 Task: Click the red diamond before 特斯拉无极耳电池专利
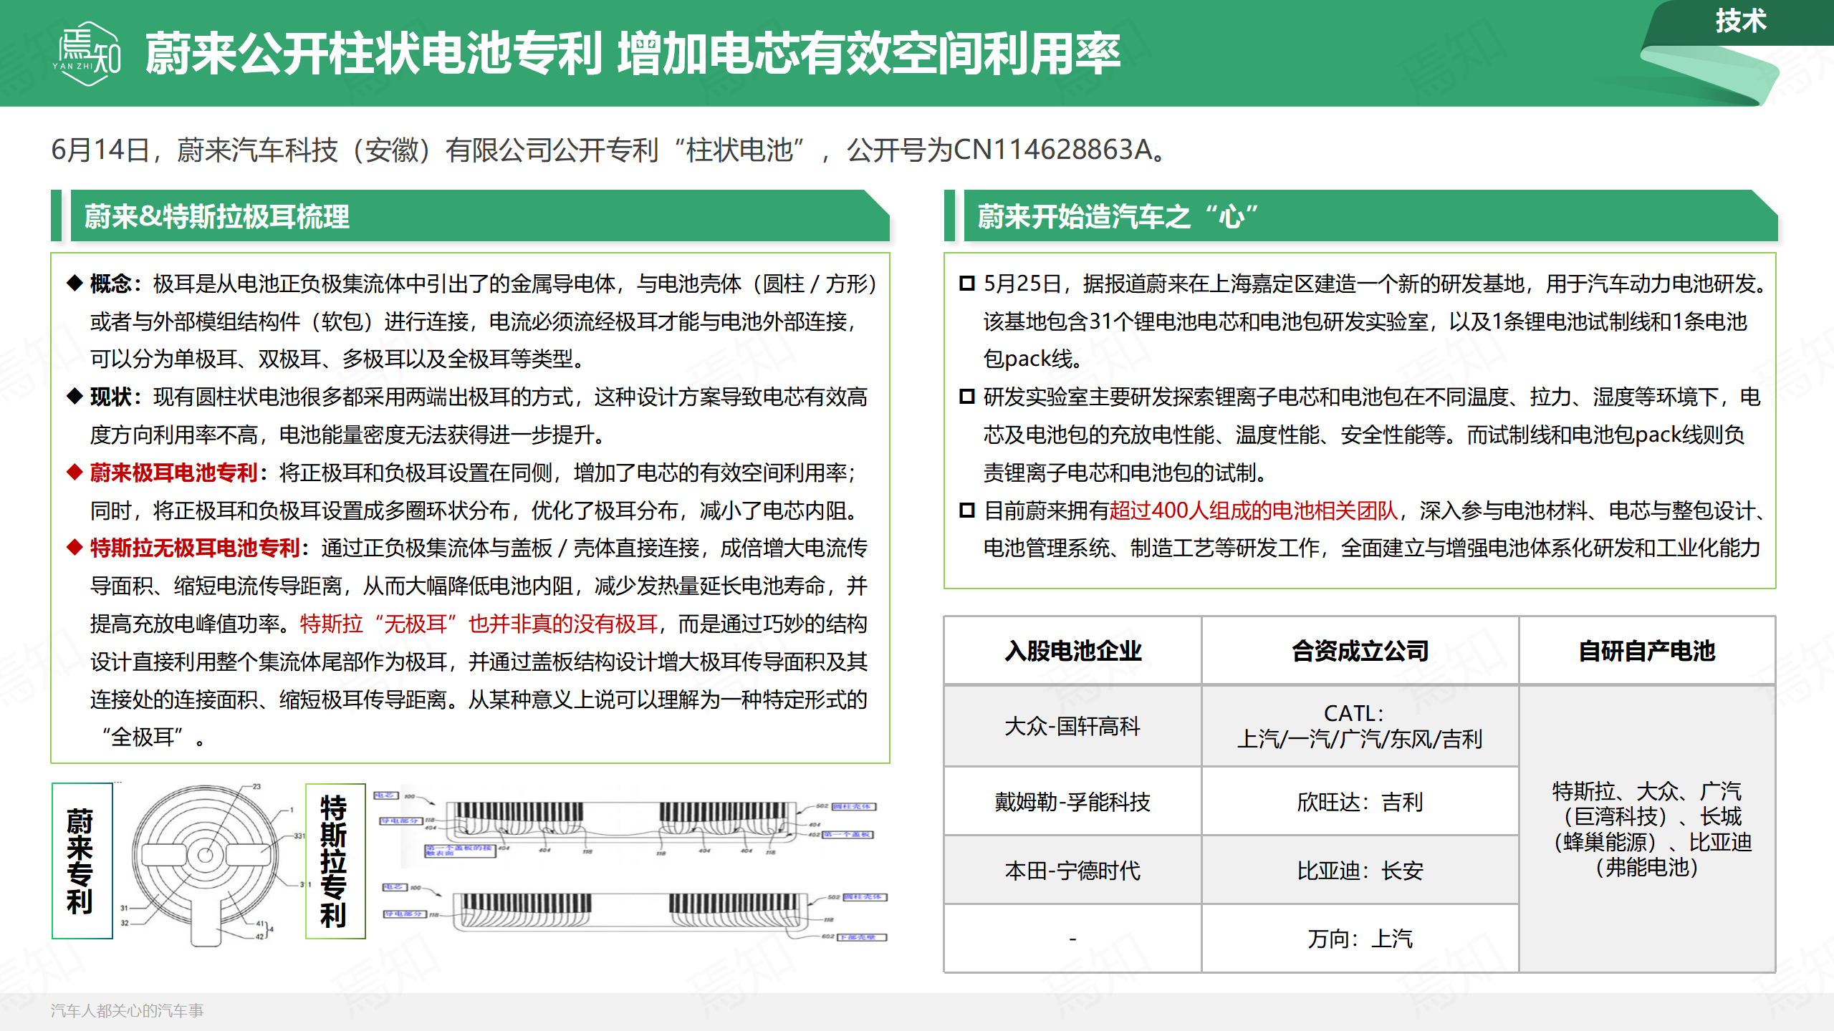click(75, 547)
